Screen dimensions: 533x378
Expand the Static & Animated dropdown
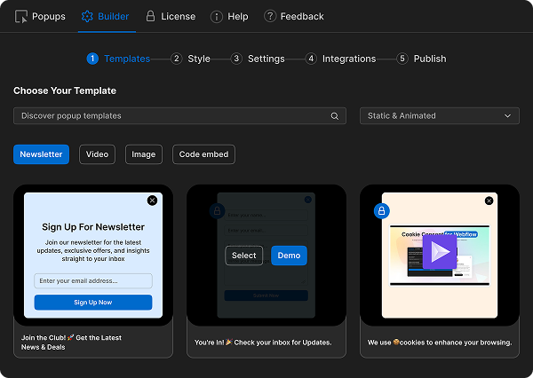coord(440,116)
